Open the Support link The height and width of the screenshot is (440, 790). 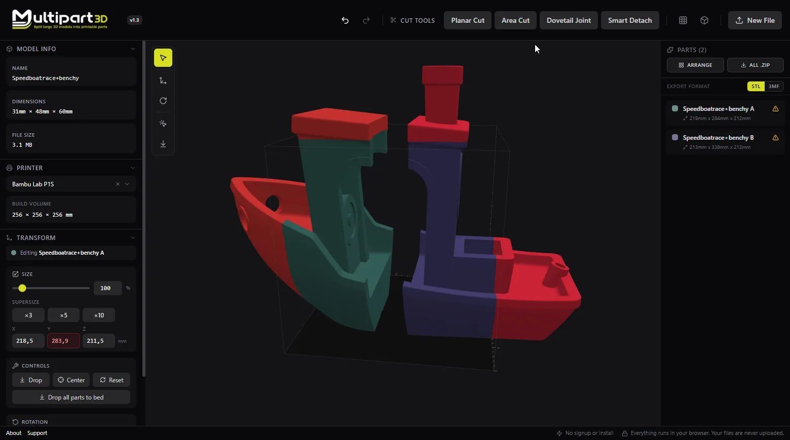(37, 433)
